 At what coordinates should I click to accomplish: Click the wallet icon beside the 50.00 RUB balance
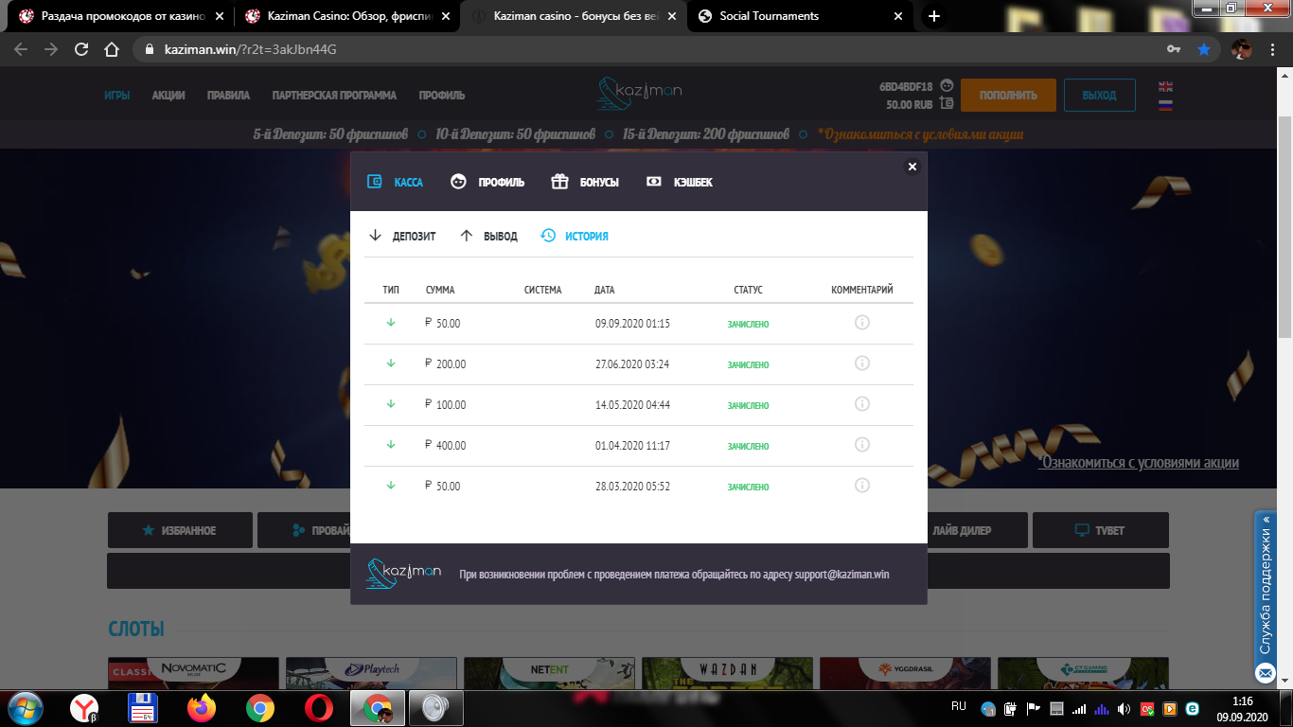click(x=947, y=104)
